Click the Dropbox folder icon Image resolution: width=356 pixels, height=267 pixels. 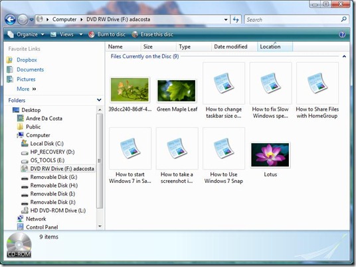tap(10, 60)
